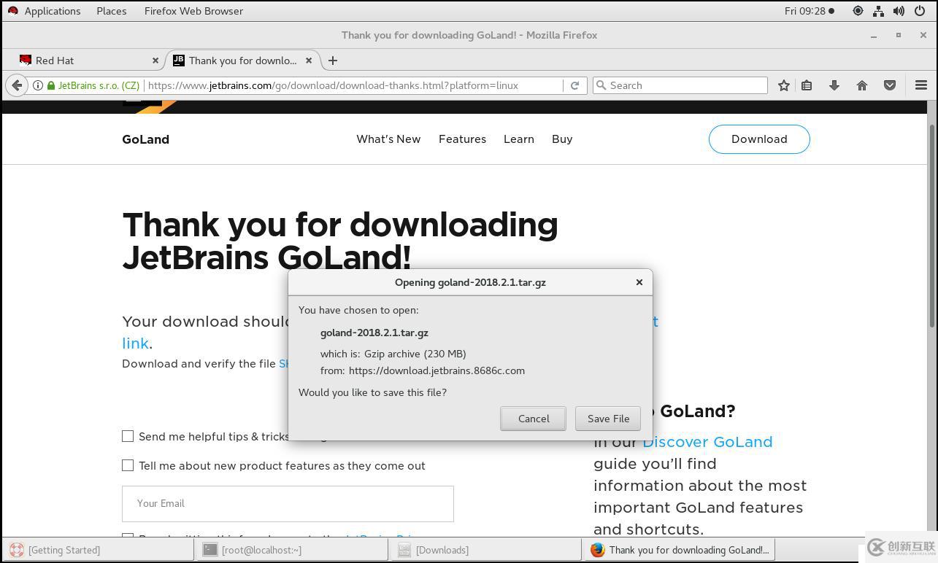Switch to Downloads taskbar window
938x563 pixels.
486,550
